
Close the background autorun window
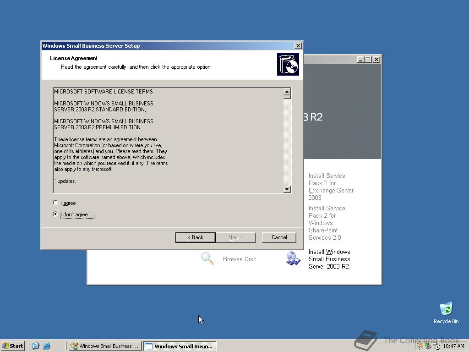376,60
